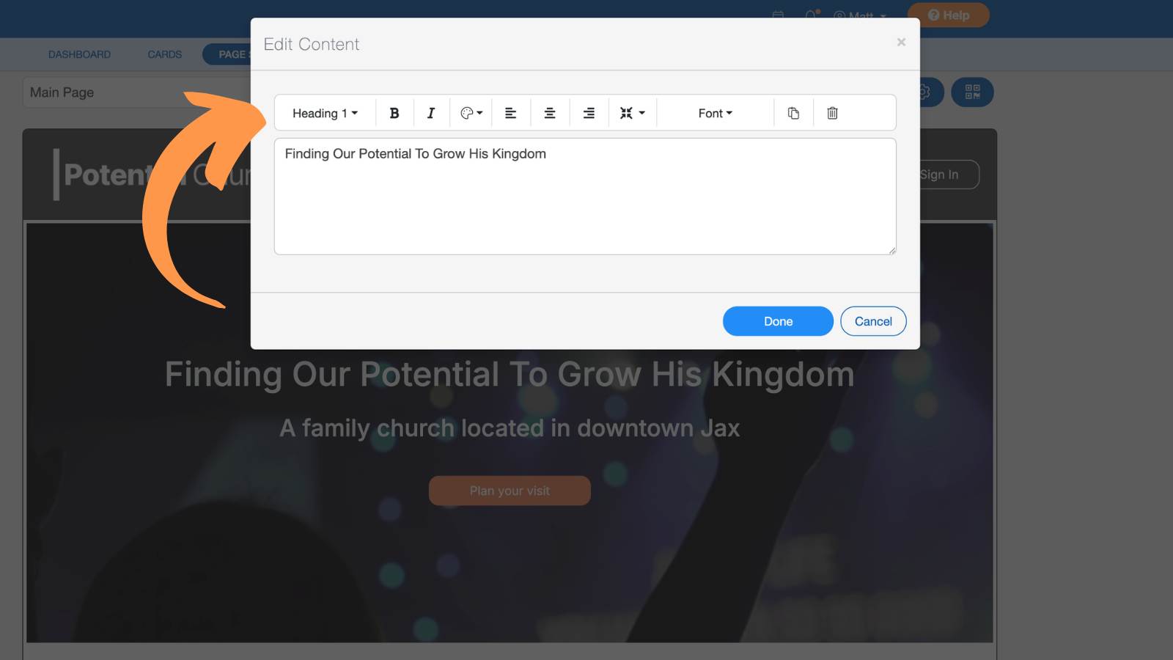This screenshot has height=660, width=1173.
Task: Open the text color palette dropdown
Action: click(x=471, y=113)
